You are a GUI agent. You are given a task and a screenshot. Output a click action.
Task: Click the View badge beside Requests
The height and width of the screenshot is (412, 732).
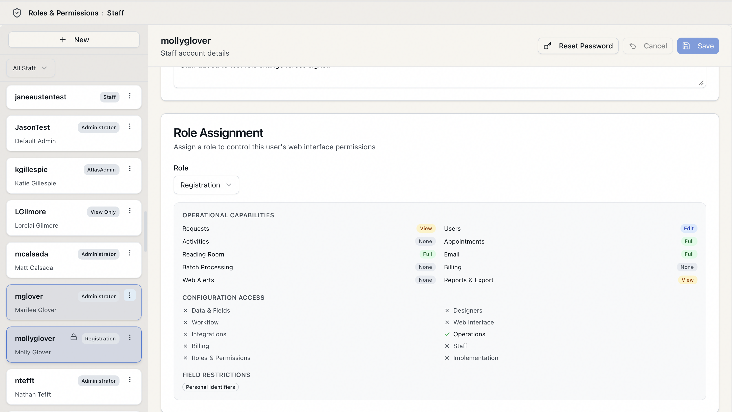pos(426,228)
